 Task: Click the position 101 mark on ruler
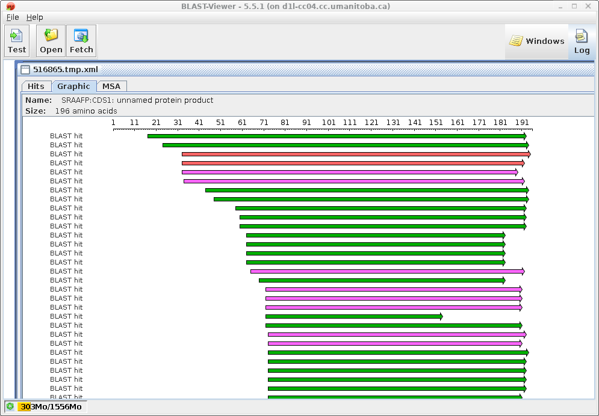(329, 123)
